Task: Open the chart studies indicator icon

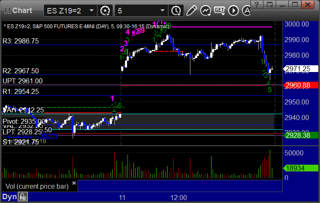Action: [x=205, y=11]
